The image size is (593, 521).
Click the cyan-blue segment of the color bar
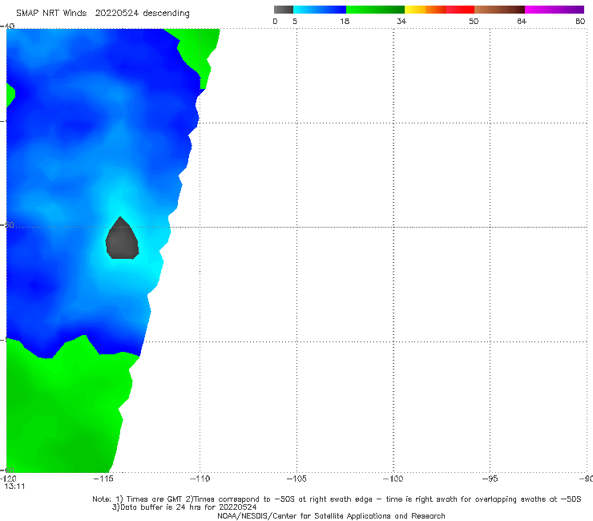320,10
